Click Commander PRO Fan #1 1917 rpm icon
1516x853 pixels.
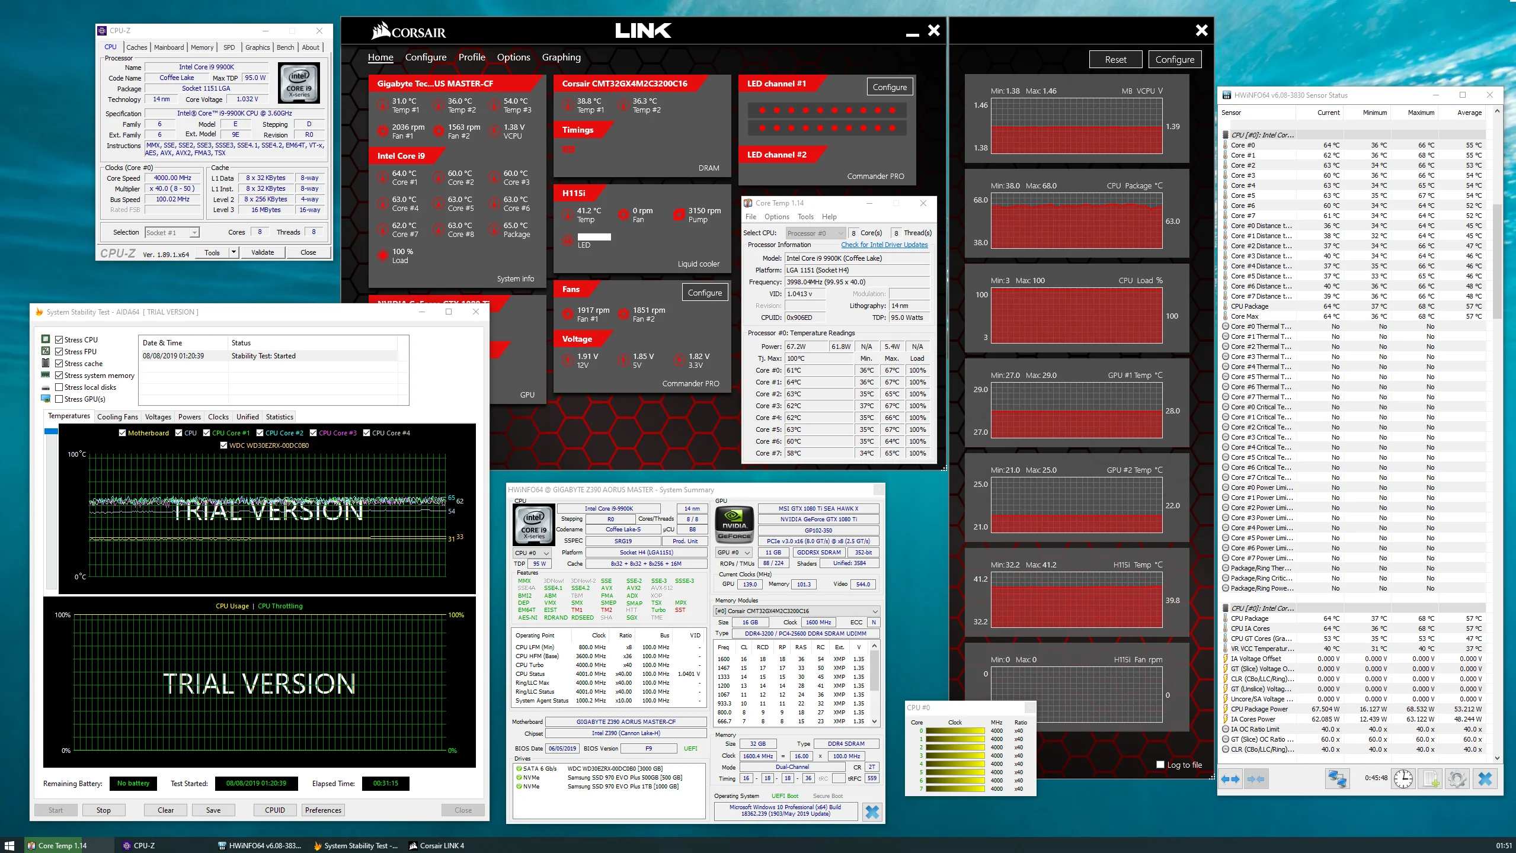[x=568, y=315]
